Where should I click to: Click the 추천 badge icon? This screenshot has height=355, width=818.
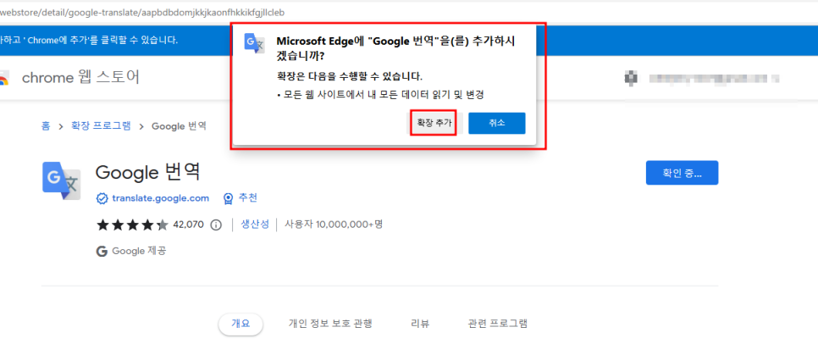[228, 198]
